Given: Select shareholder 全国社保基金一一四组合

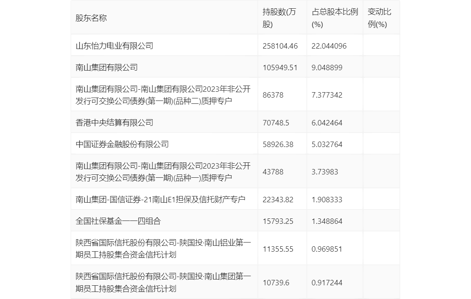Looking at the screenshot, I should pyautogui.click(x=118, y=221).
